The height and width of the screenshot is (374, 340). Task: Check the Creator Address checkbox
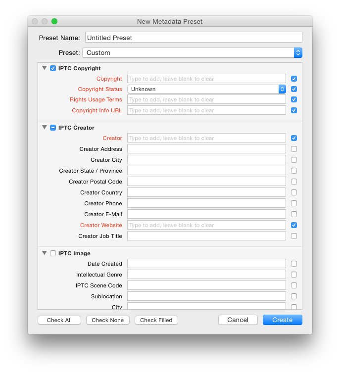294,149
